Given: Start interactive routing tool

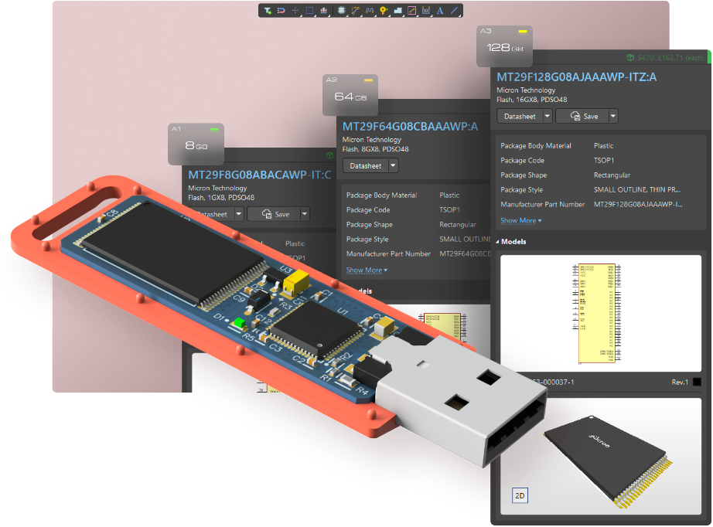Looking at the screenshot, I should [355, 11].
